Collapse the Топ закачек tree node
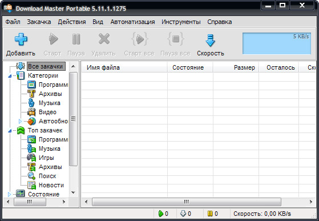Viewport: 319px width, 221px height. pyautogui.click(x=10, y=131)
